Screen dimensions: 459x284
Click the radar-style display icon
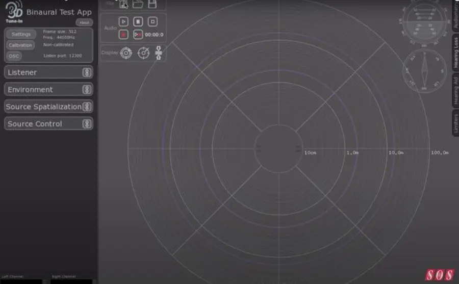(x=144, y=53)
